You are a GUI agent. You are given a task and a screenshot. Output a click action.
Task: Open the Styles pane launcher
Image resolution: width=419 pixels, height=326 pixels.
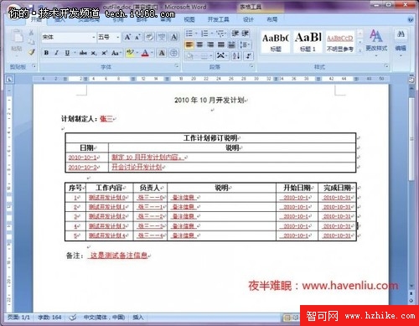pyautogui.click(x=386, y=66)
